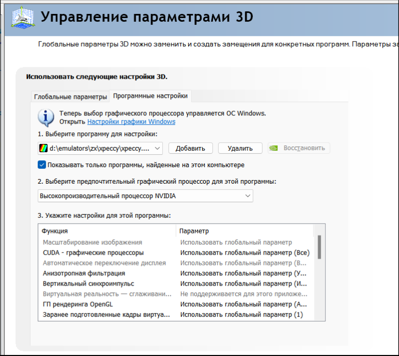Viewport: 399px width, 356px height.
Task: Switch to Глобальные параметры tab
Action: (x=70, y=97)
